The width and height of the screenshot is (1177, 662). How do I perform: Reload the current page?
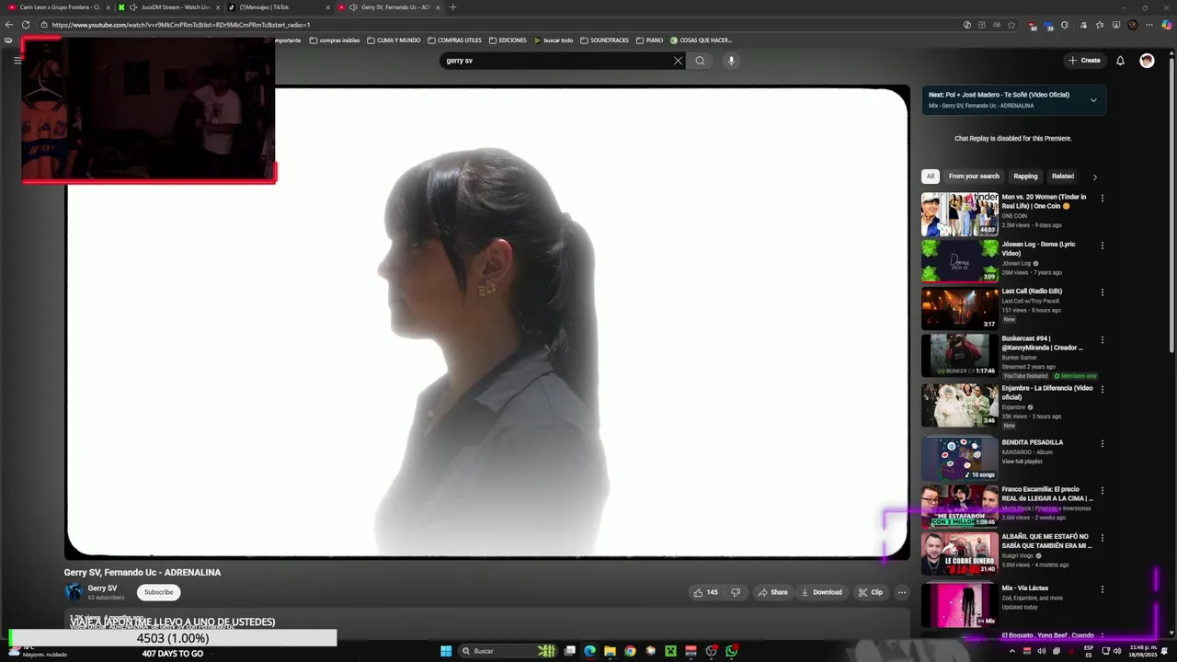(x=26, y=25)
